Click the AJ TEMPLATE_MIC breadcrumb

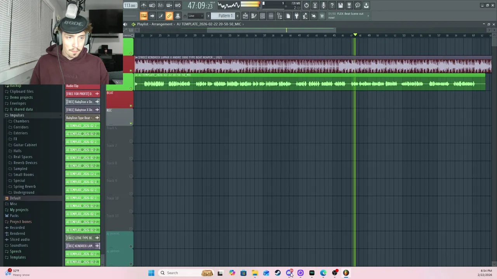209,24
